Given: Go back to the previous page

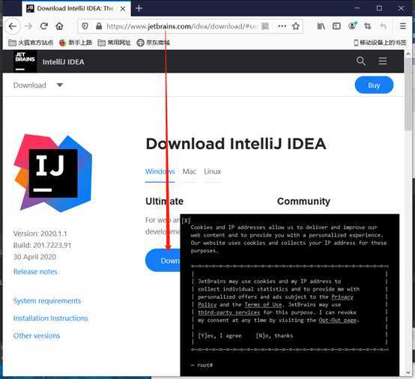Looking at the screenshot, I should point(13,26).
